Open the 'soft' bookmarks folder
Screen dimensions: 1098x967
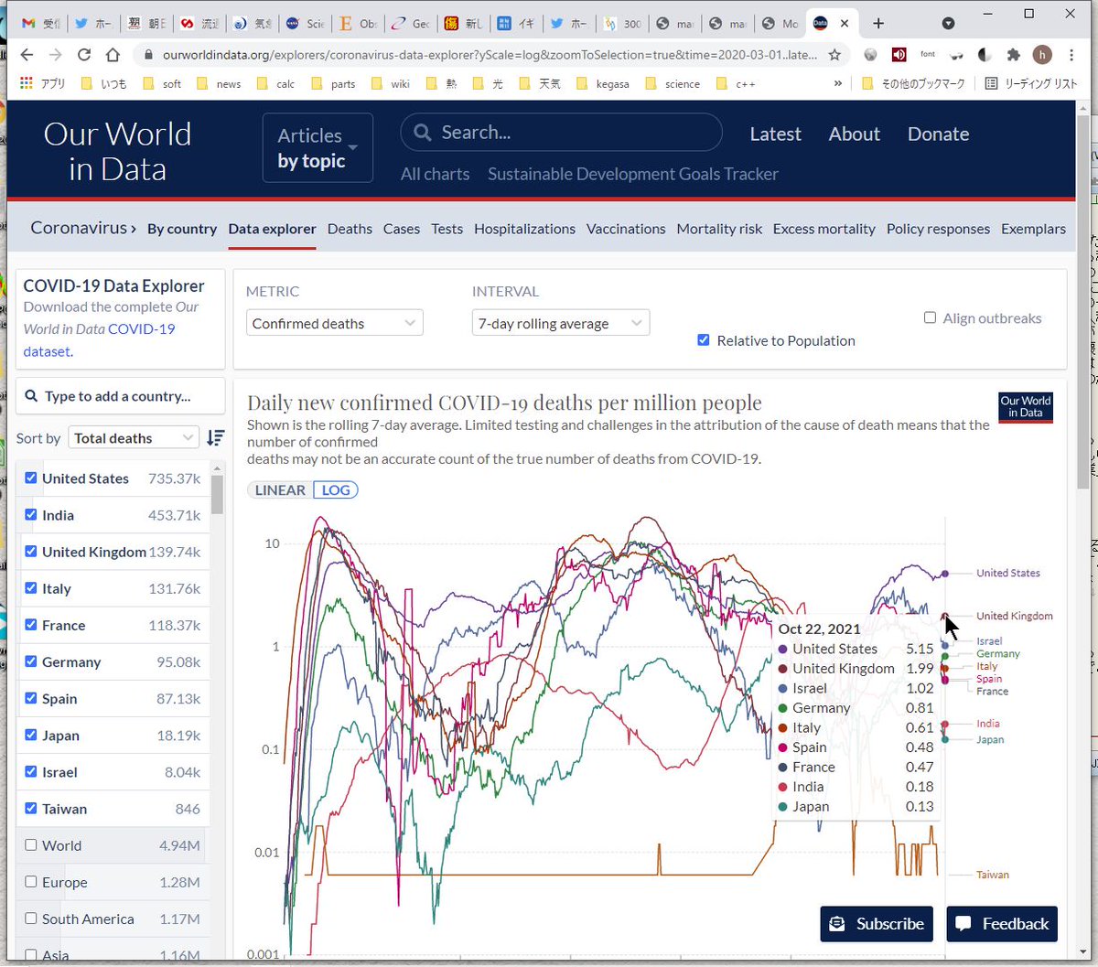pos(161,83)
